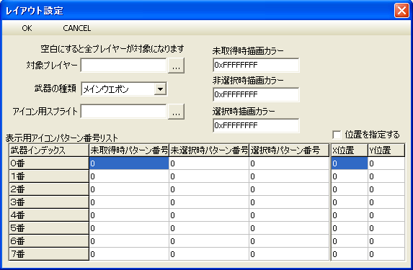Image resolution: width=413 pixels, height=270 pixels.
Task: Click the X位置 column header
Action: pyautogui.click(x=350, y=150)
